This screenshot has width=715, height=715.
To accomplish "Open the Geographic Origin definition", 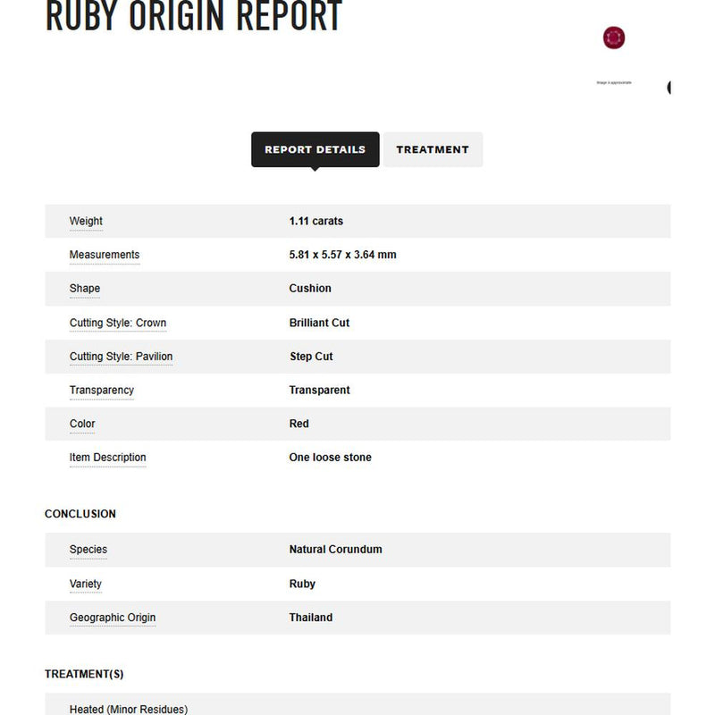I will [x=113, y=618].
